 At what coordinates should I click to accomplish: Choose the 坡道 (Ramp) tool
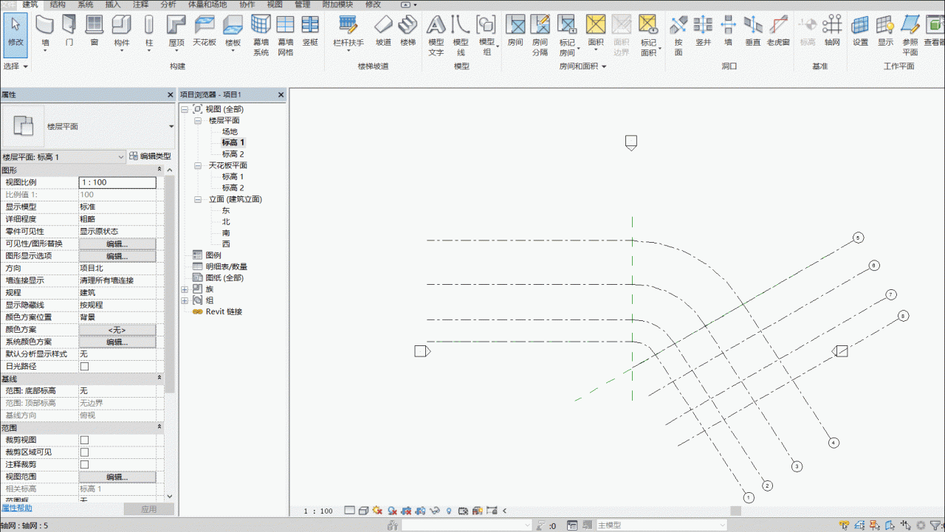pos(384,32)
